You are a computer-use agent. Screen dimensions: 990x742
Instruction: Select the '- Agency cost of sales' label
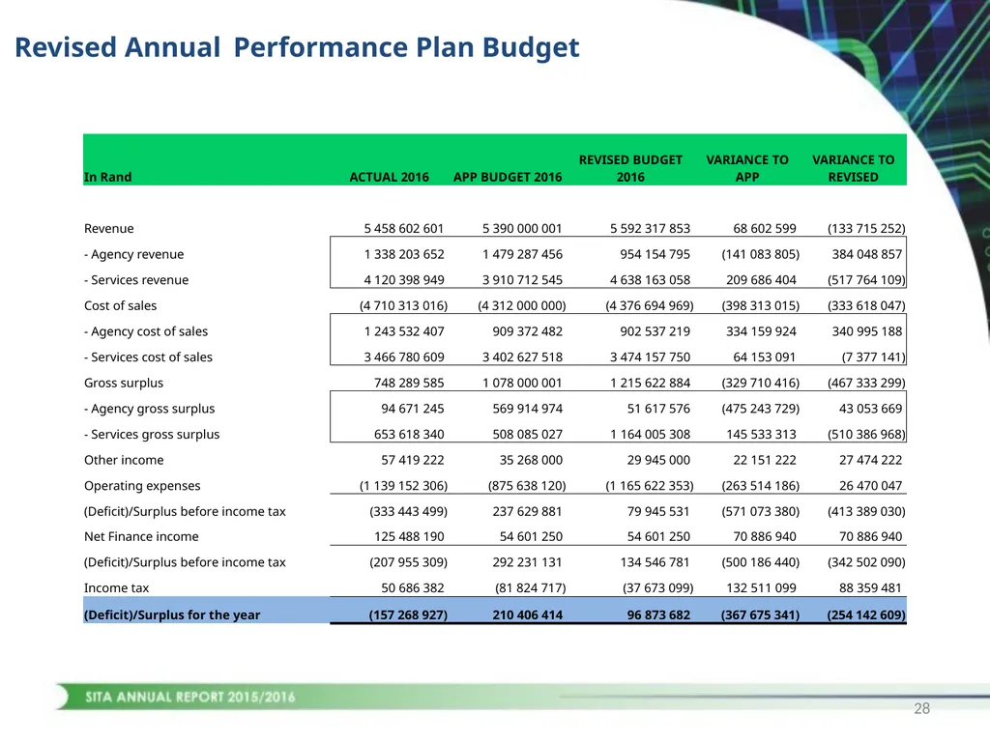[x=146, y=331]
